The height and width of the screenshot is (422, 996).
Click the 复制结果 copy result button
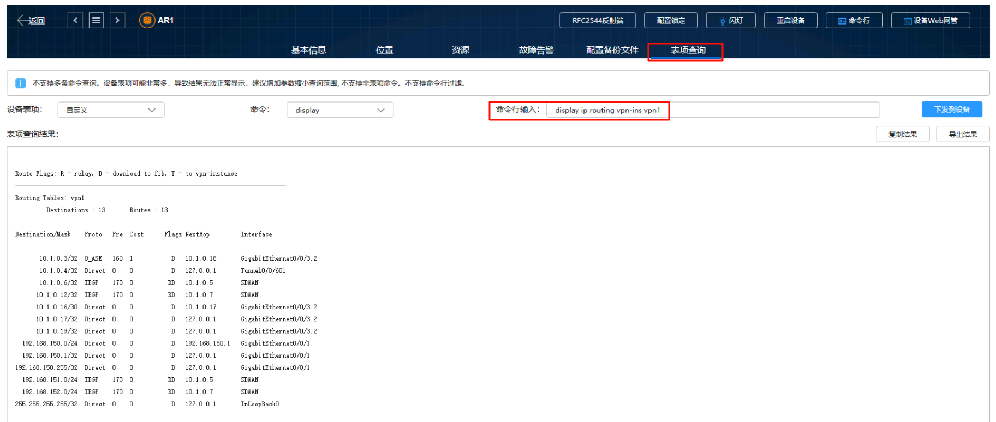coord(902,134)
